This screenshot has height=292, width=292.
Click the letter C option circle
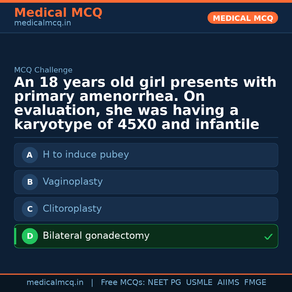coord(30,209)
